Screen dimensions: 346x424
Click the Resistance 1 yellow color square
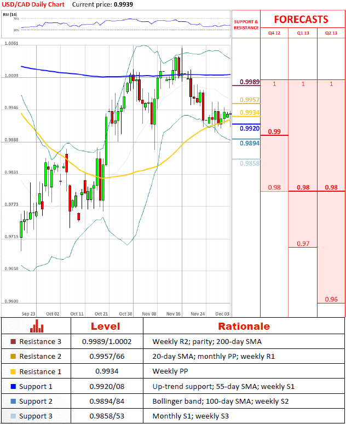[14, 371]
